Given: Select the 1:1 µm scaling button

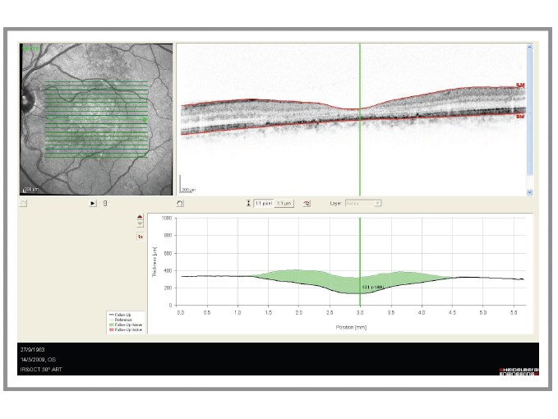Looking at the screenshot, I should 284,203.
